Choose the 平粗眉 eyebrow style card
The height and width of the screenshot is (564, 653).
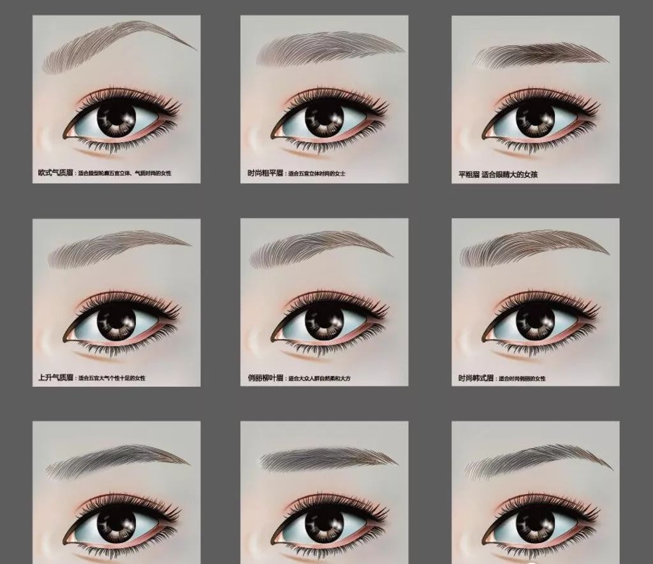(535, 99)
